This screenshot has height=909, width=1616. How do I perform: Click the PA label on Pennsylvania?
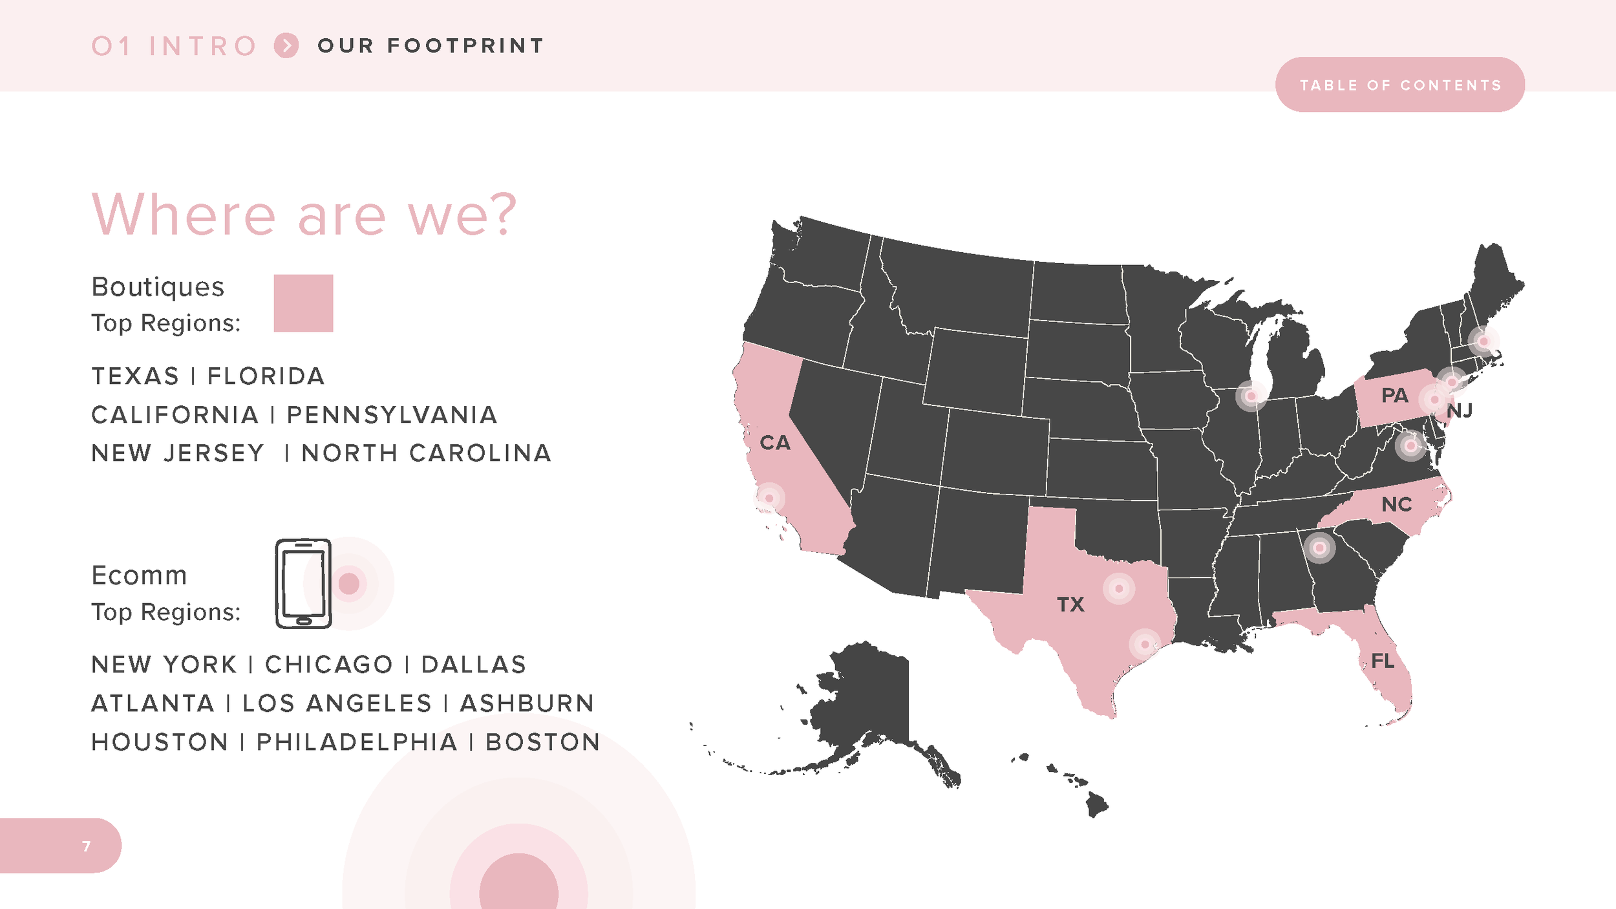[x=1394, y=395]
